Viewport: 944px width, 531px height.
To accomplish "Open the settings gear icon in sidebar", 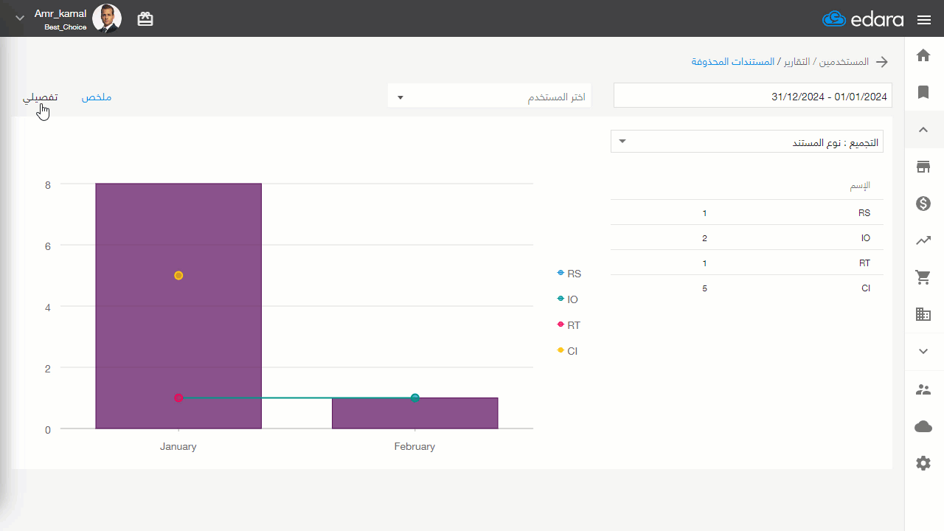I will (923, 463).
